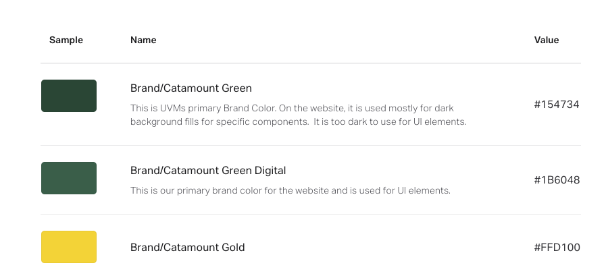606x280 pixels.
Task: Click the Name column header
Action: tap(143, 40)
